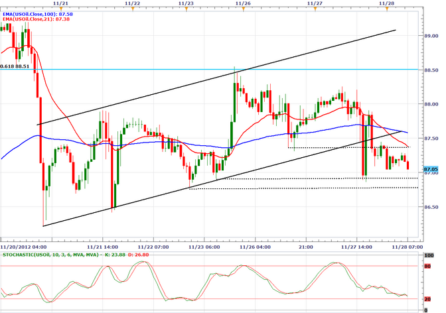The height and width of the screenshot is (313, 446).
Task: Click the orange 11/28 date marker triangle
Action: 386,9
